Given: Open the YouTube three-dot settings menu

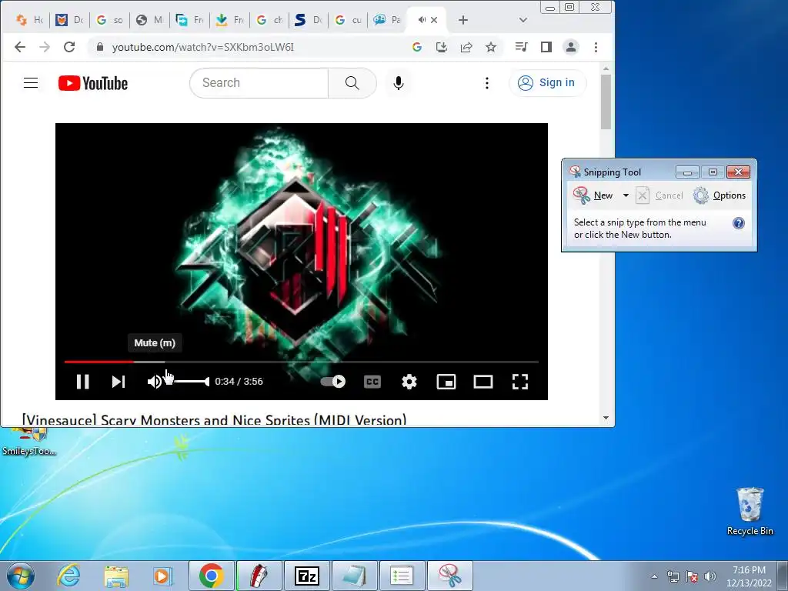Looking at the screenshot, I should click(x=486, y=83).
